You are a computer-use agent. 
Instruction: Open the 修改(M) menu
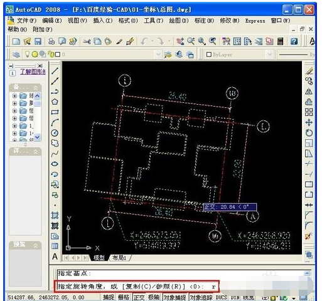click(229, 21)
